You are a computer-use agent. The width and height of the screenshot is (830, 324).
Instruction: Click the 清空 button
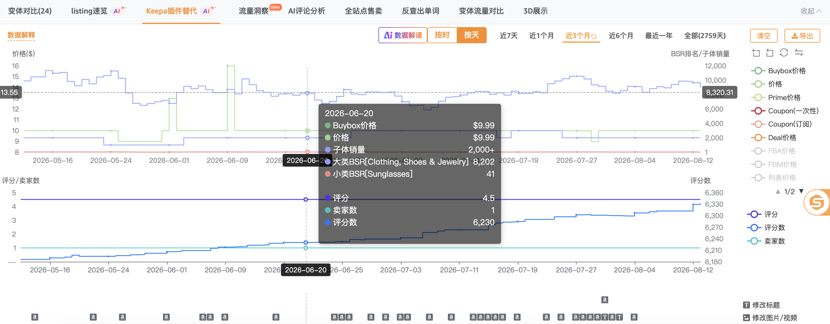click(763, 35)
